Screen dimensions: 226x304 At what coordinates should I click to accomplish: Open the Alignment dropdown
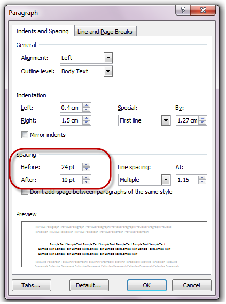coord(108,58)
